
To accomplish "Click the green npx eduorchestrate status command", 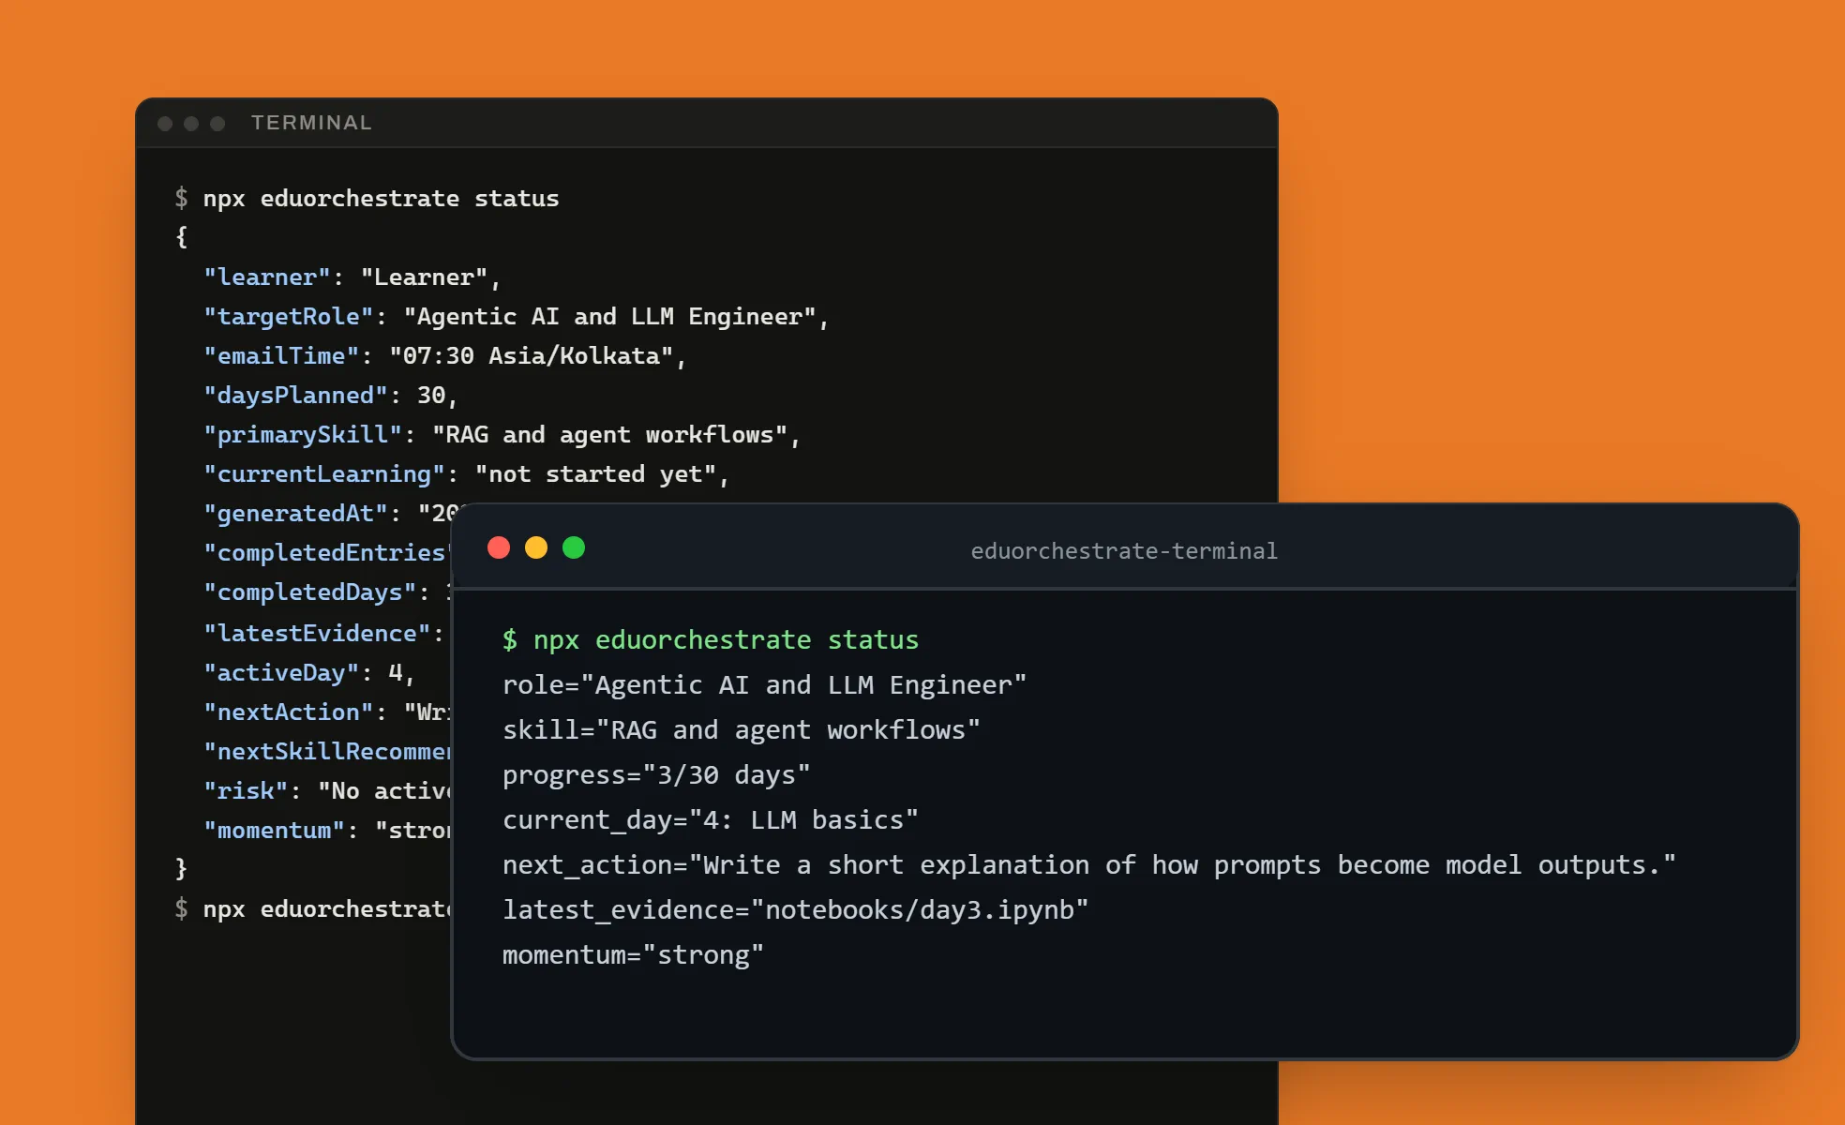I will pos(711,639).
